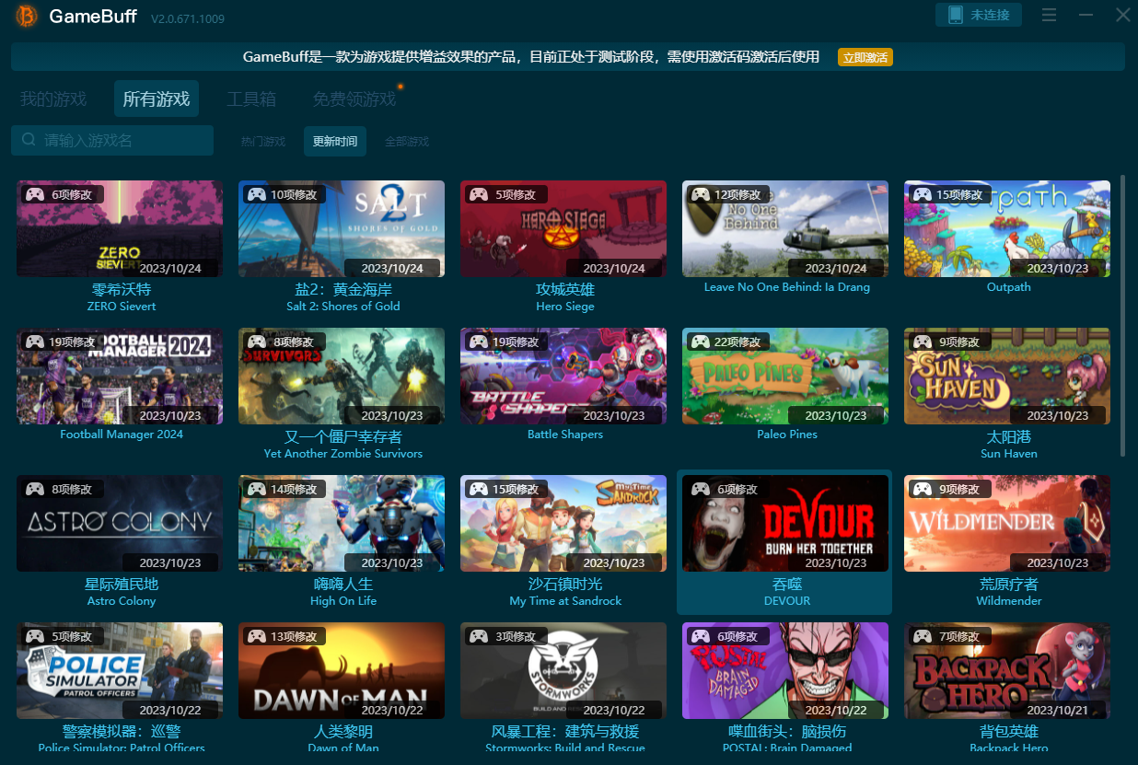
Task: Click the gamepad icon on Dawn of Man
Action: tap(257, 636)
